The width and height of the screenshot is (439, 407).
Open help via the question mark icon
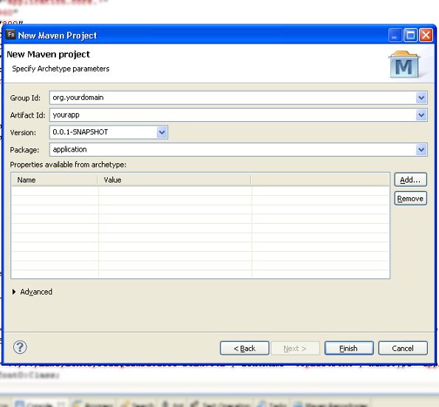click(20, 347)
